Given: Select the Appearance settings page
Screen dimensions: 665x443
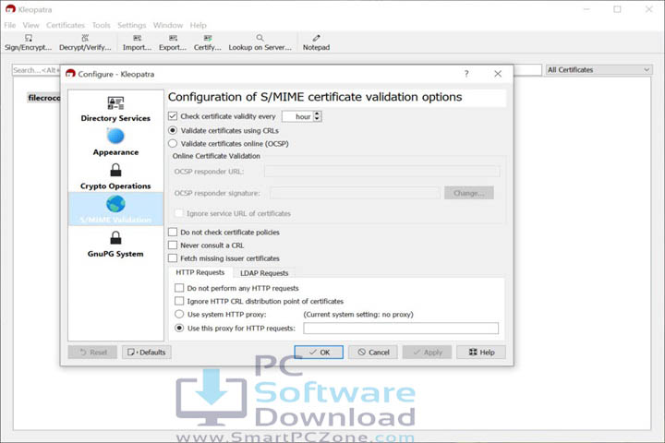Looking at the screenshot, I should (x=115, y=142).
